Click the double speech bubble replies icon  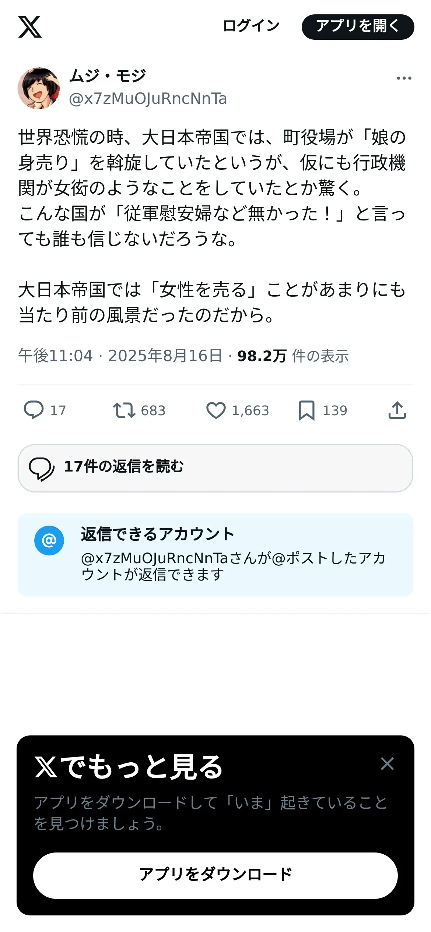(x=42, y=469)
